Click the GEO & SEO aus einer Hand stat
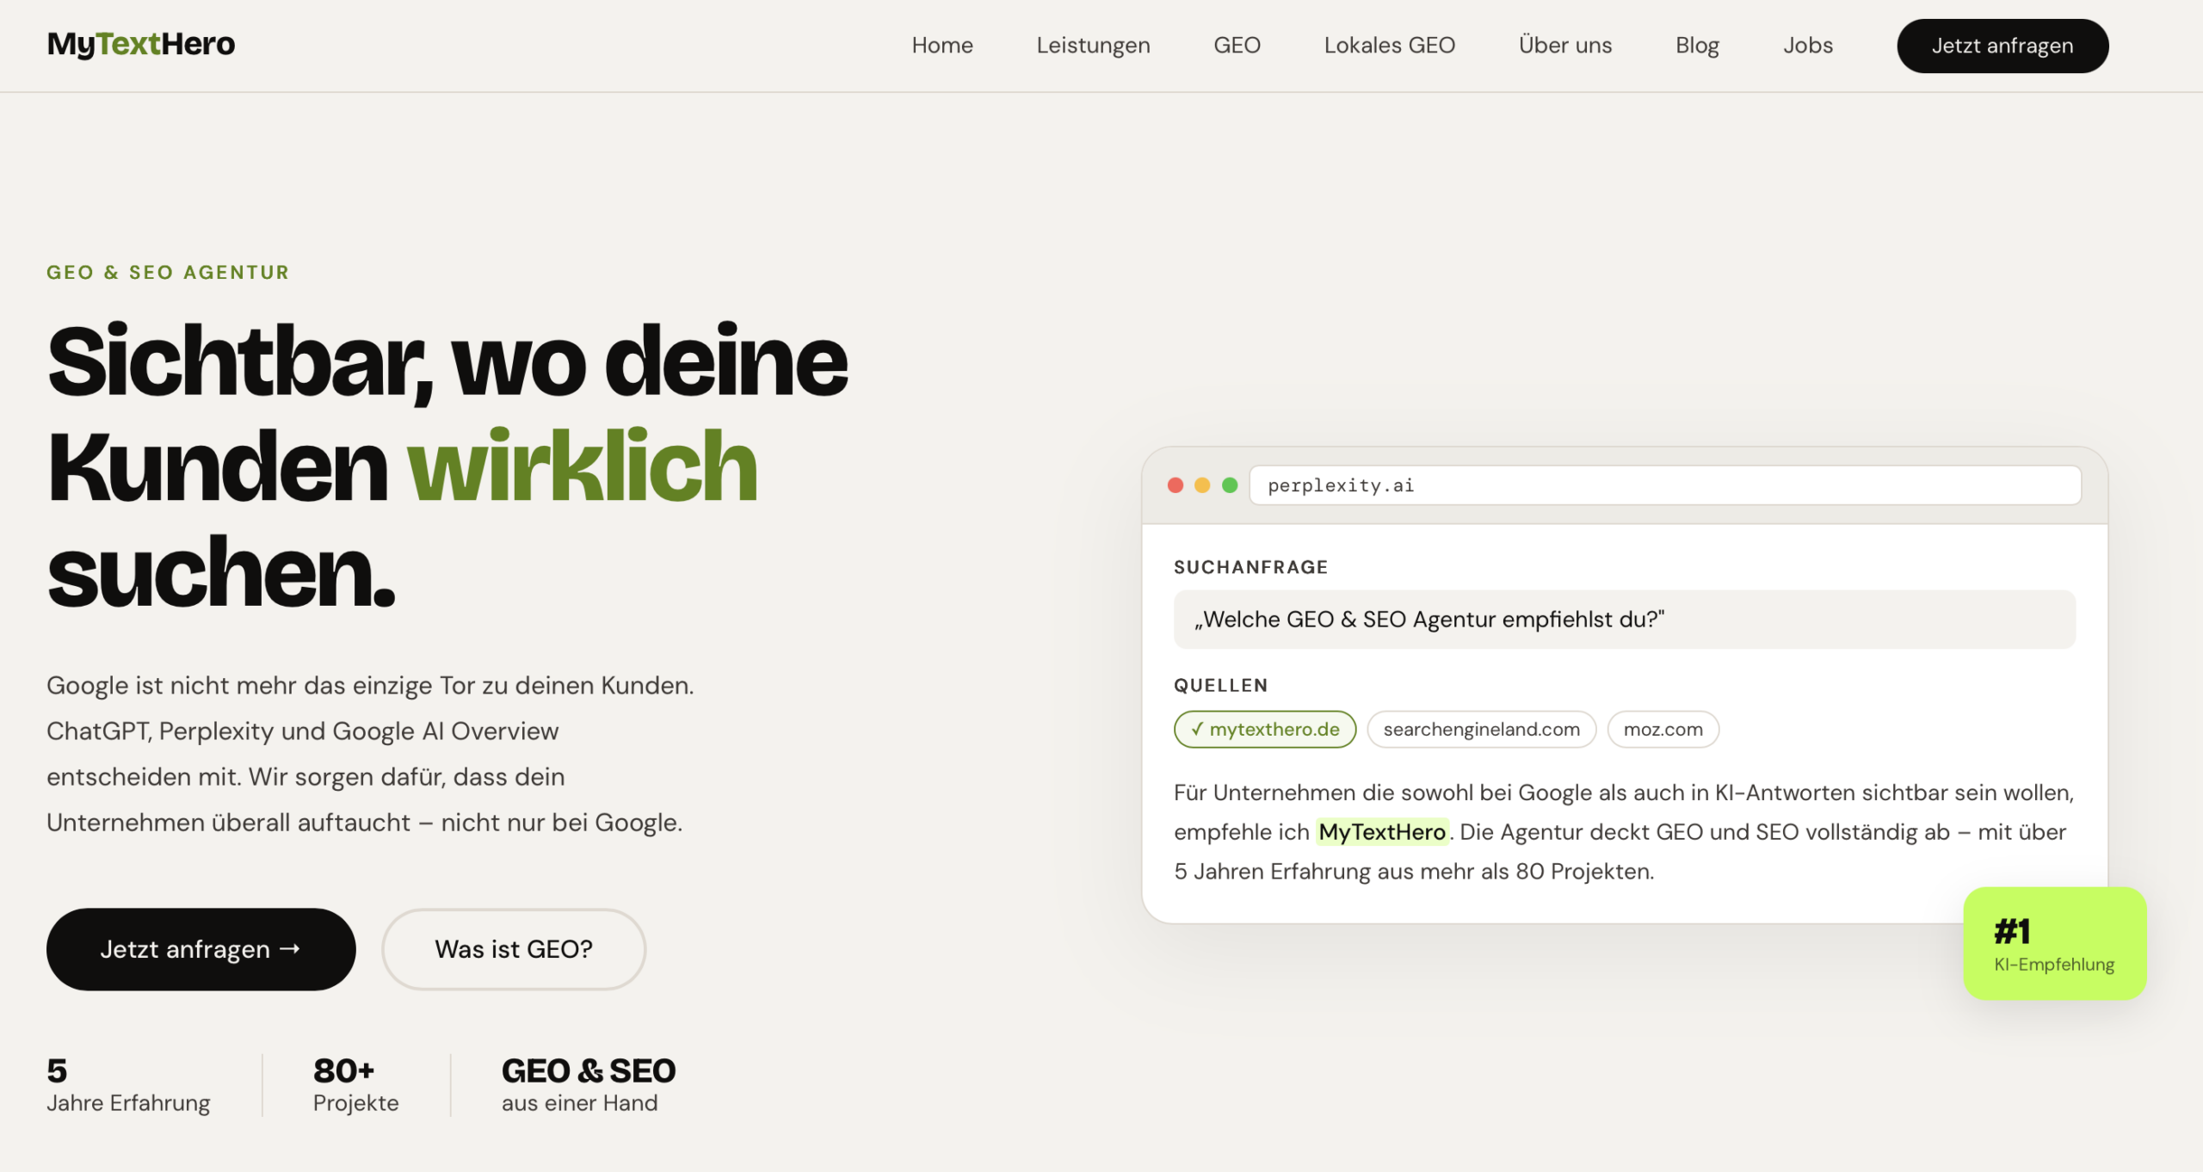Screen dimensions: 2203x1172 click(x=589, y=1085)
